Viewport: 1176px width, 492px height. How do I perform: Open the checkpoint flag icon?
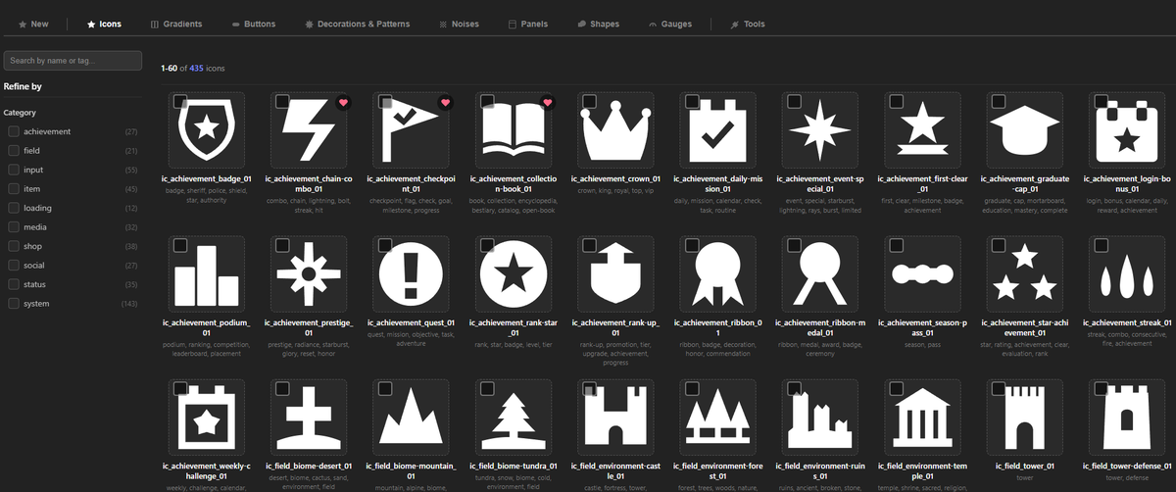pos(412,129)
